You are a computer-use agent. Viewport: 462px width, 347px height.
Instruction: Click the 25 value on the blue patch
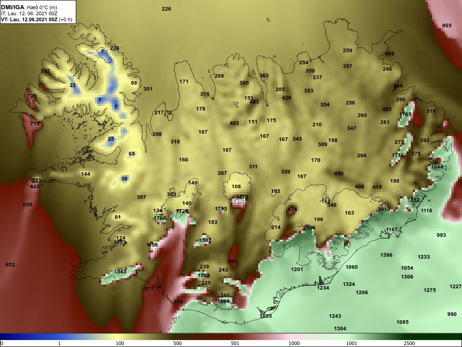click(111, 139)
